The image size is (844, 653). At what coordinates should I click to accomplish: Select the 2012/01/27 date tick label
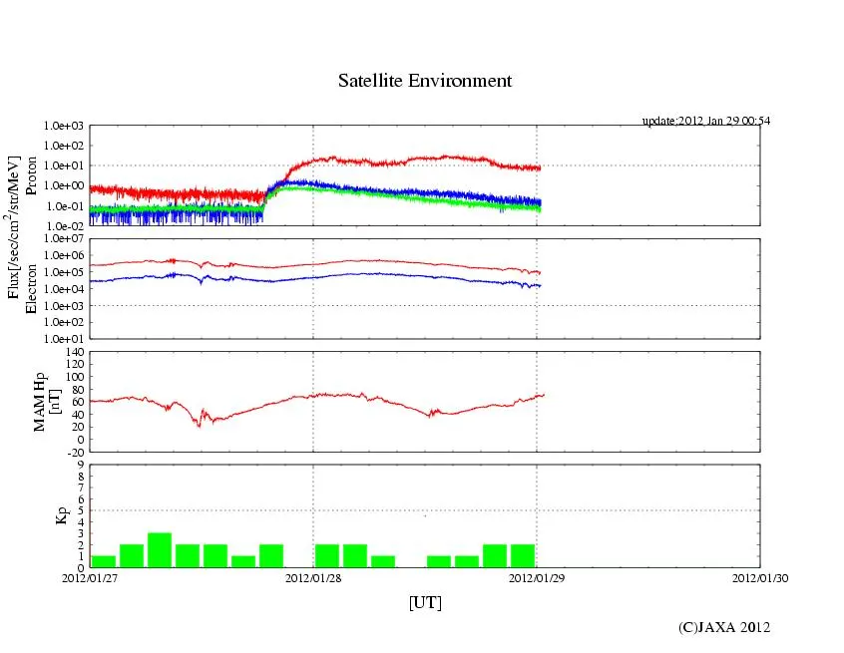(x=90, y=576)
